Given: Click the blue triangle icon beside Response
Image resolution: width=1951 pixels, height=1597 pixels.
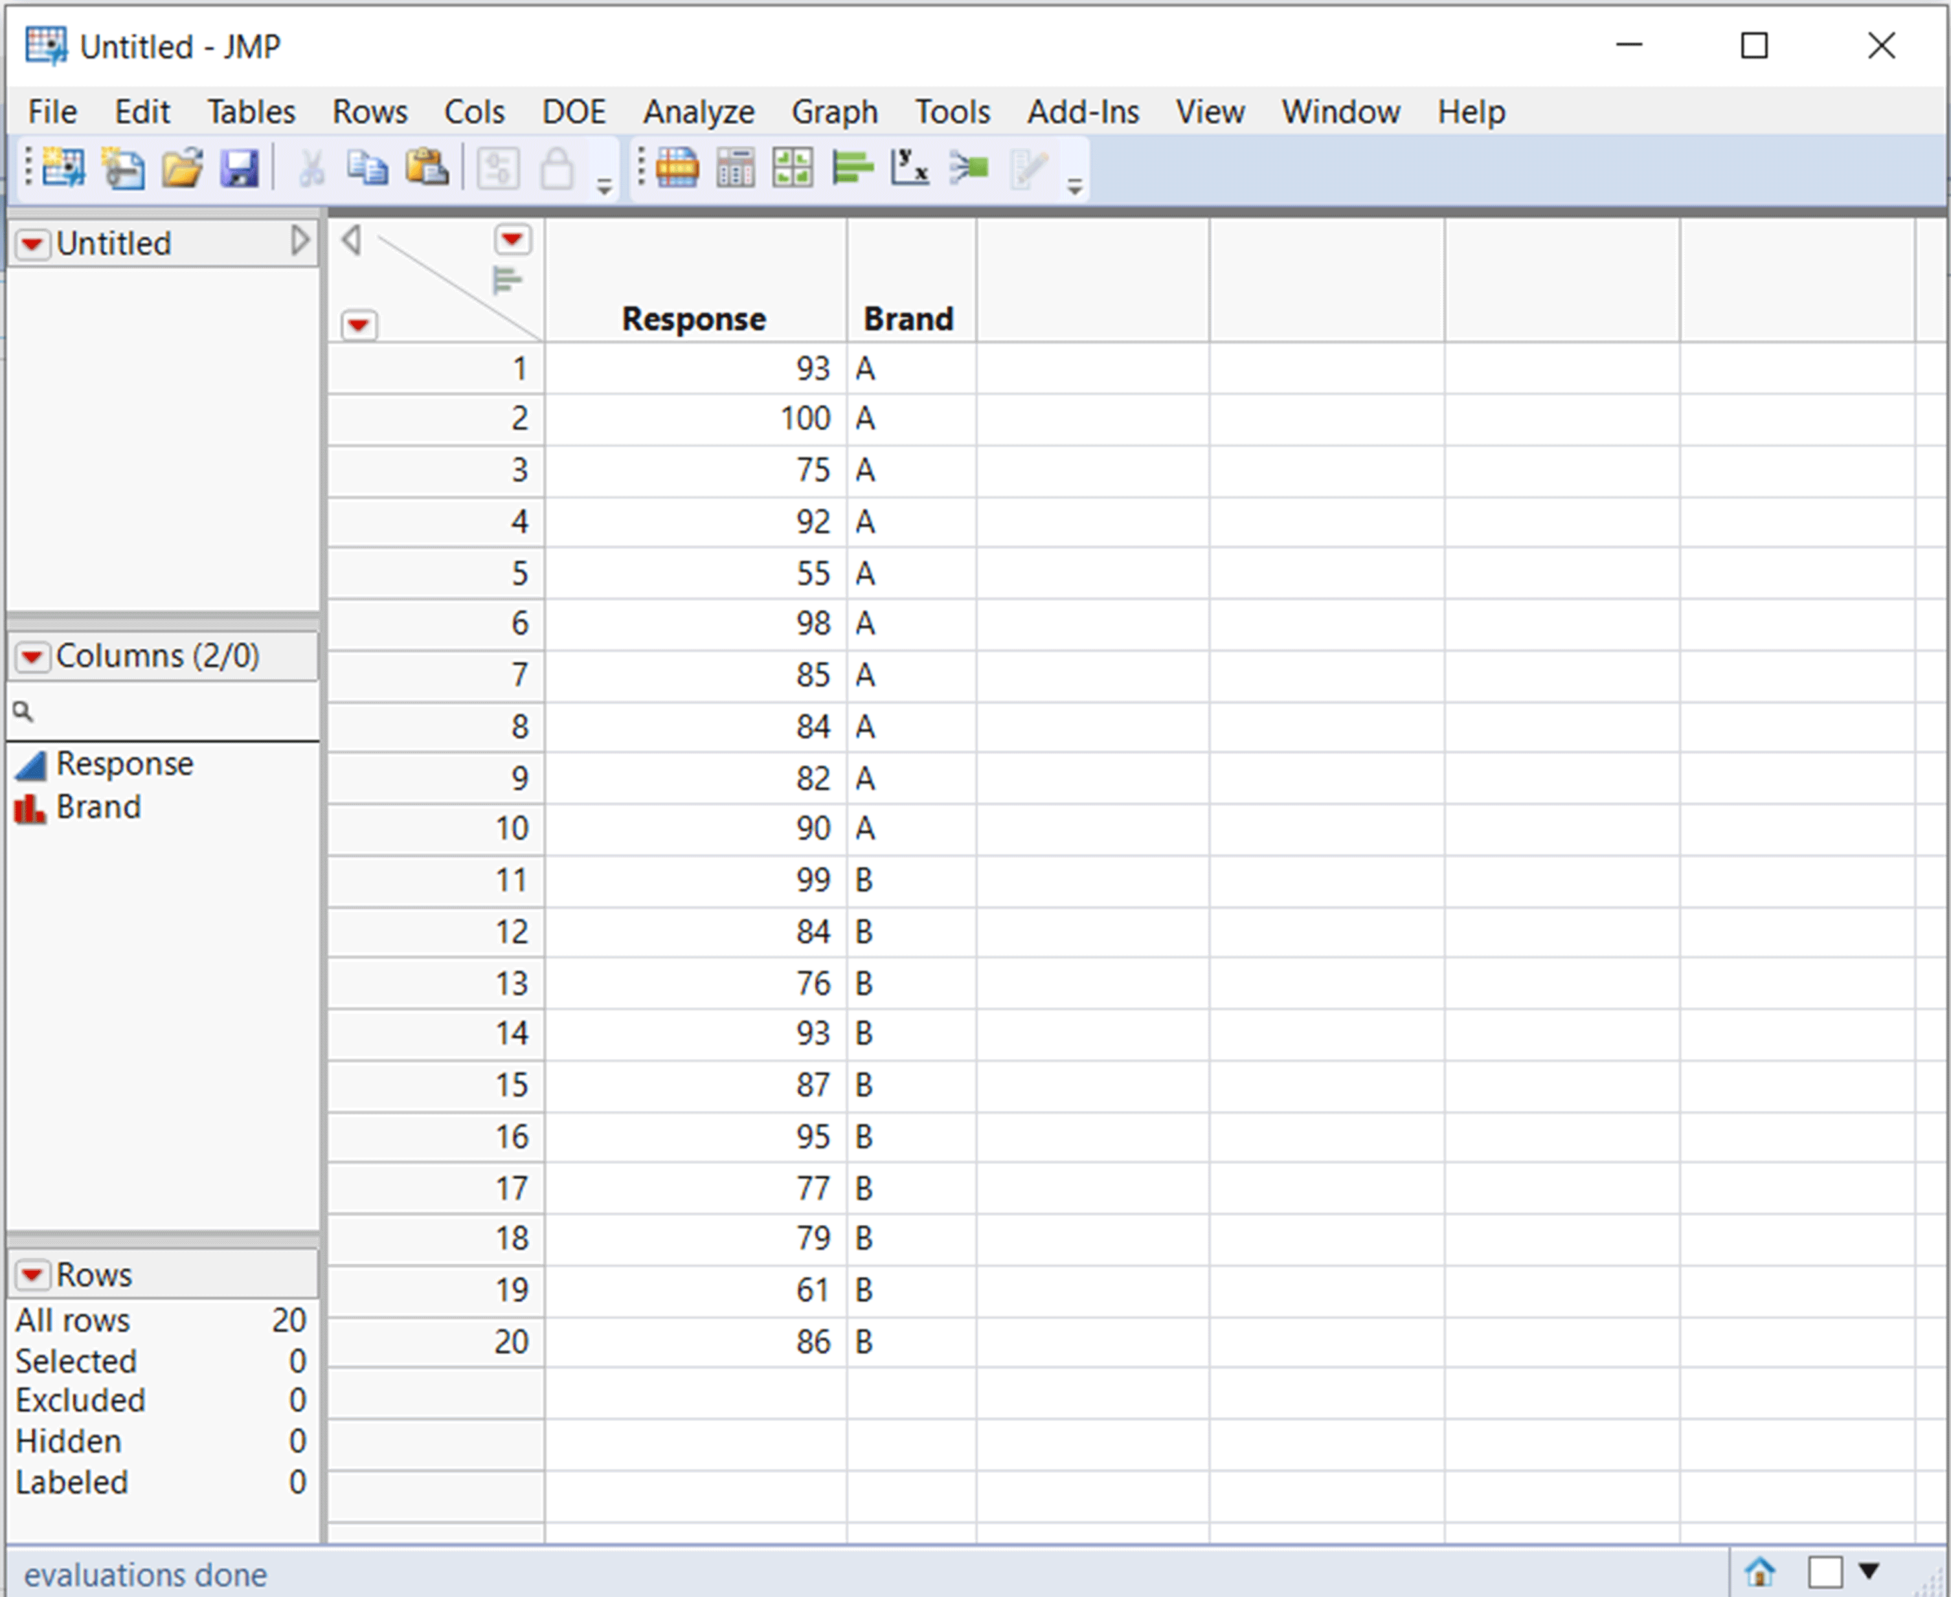Looking at the screenshot, I should pos(30,765).
